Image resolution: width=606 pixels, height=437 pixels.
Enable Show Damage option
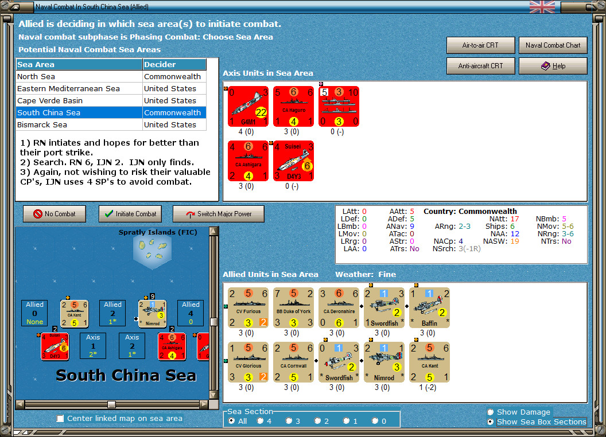tap(491, 412)
